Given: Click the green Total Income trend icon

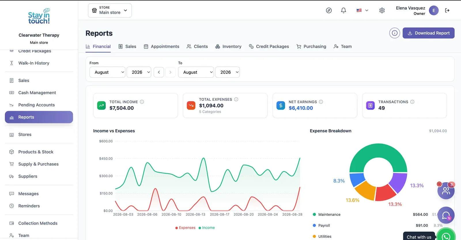Looking at the screenshot, I should tap(101, 105).
